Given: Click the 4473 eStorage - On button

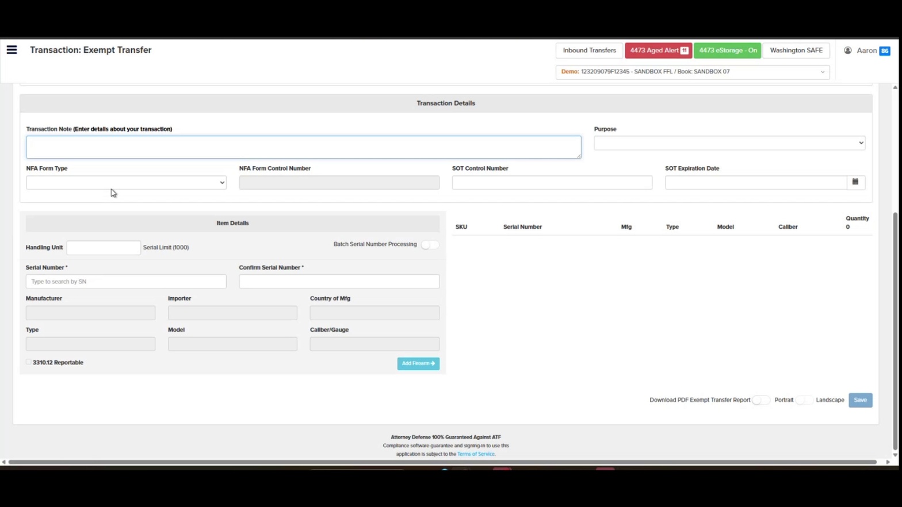Looking at the screenshot, I should click(727, 51).
